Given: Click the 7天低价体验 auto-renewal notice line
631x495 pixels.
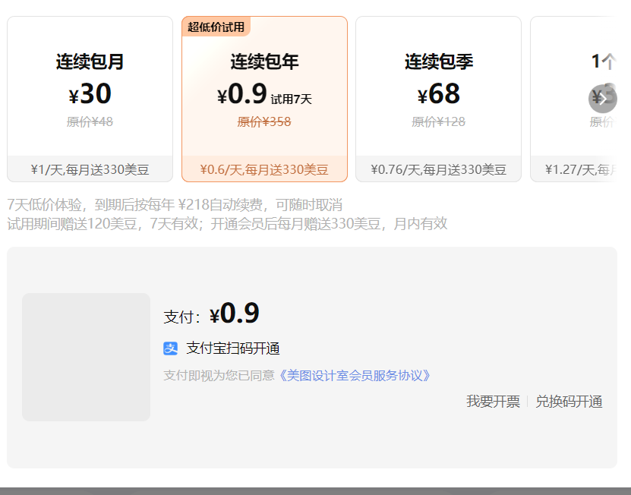Looking at the screenshot, I should tap(175, 205).
